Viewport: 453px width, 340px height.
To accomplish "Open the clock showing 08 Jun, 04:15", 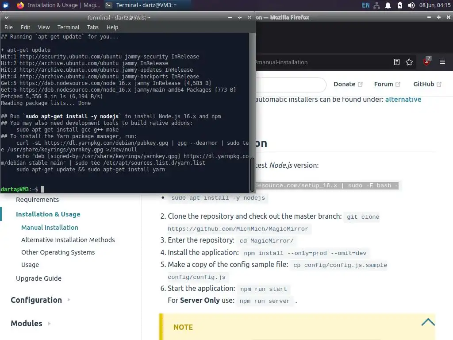I will pyautogui.click(x=435, y=5).
